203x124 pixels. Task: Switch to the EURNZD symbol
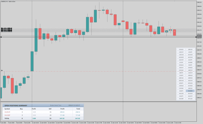point(190,67)
